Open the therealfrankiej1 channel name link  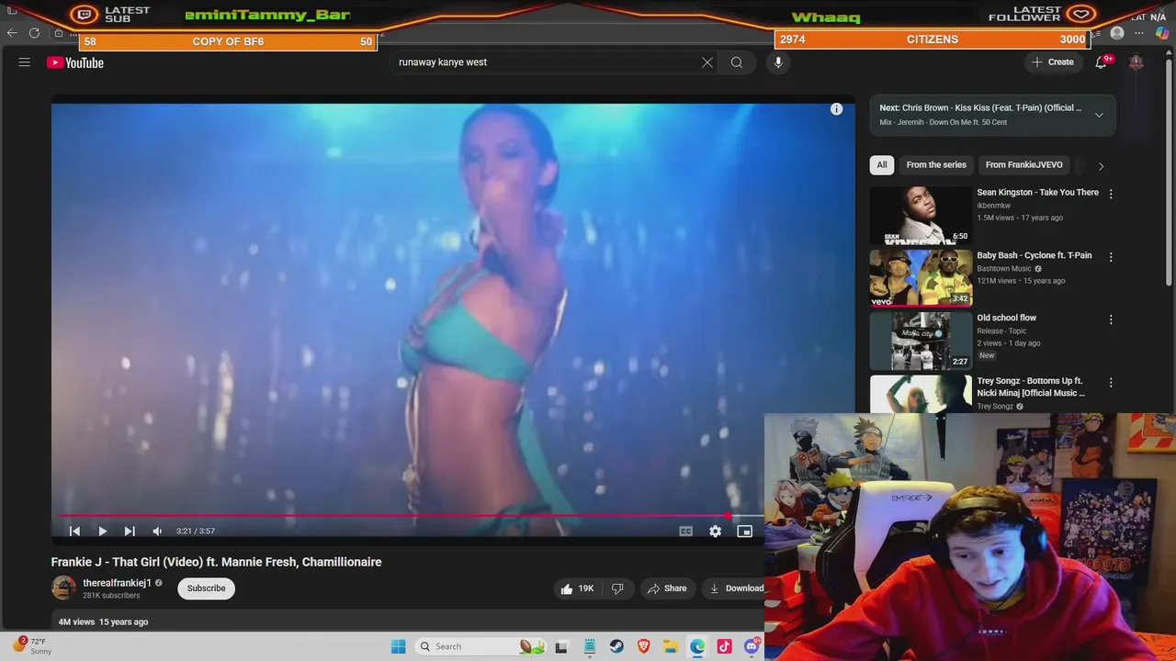tap(117, 583)
